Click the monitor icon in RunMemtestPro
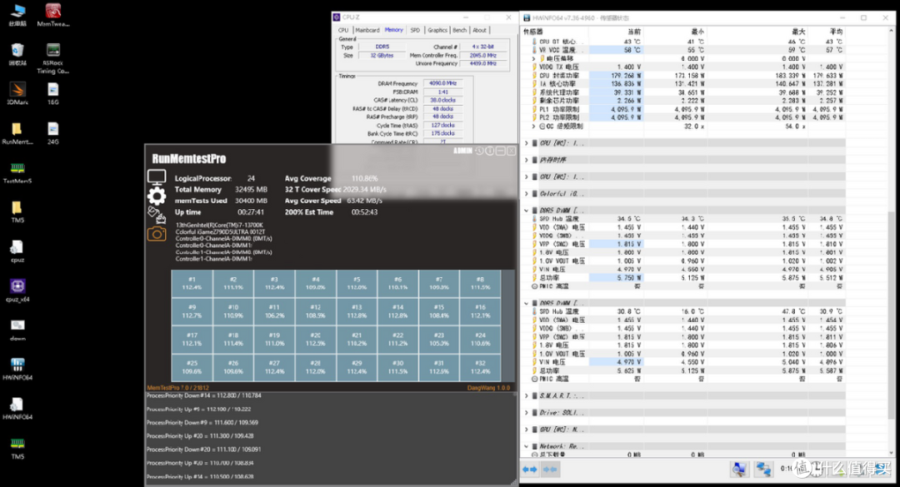Screen dimensions: 900x487 (x=157, y=177)
